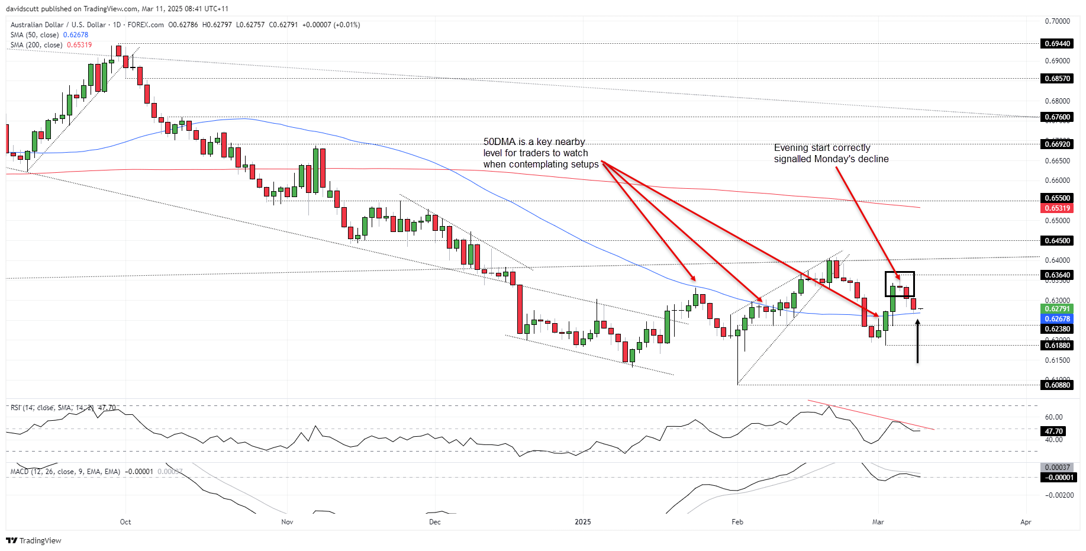Click the TradingView logo at bottom left
Screen dimensions: 1086x551
34,540
